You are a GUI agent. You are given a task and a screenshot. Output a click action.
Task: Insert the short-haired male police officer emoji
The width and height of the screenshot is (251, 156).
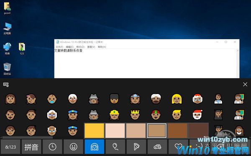click(73, 131)
